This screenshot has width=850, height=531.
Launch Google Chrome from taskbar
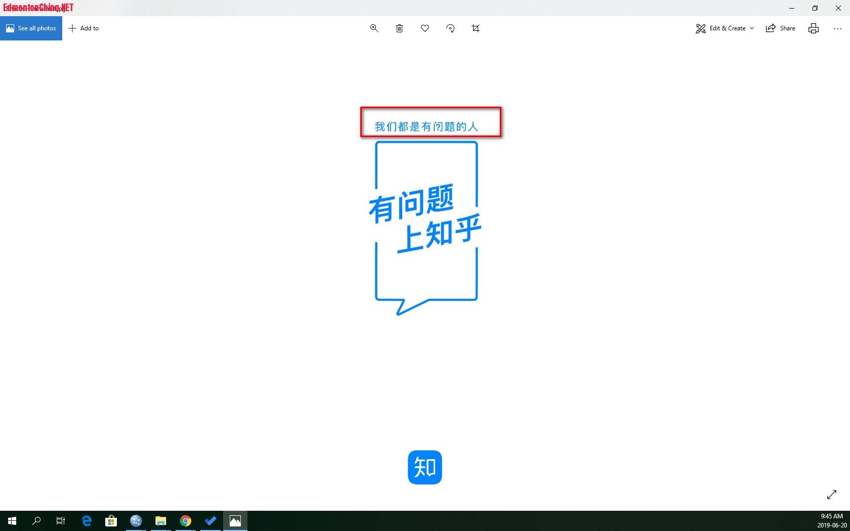pos(186,521)
